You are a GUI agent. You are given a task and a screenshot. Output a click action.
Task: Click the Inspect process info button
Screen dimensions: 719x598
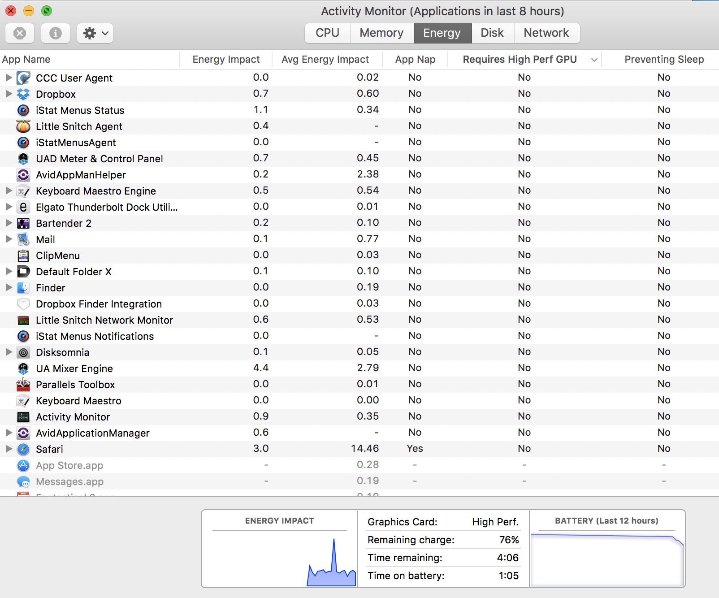pyautogui.click(x=56, y=33)
